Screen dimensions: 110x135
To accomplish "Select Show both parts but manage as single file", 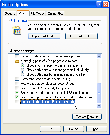I will pos(22,74).
